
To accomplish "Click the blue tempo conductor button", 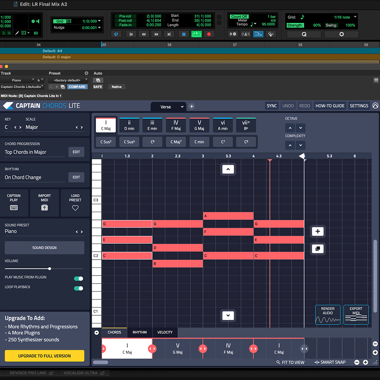I will [x=258, y=34].
